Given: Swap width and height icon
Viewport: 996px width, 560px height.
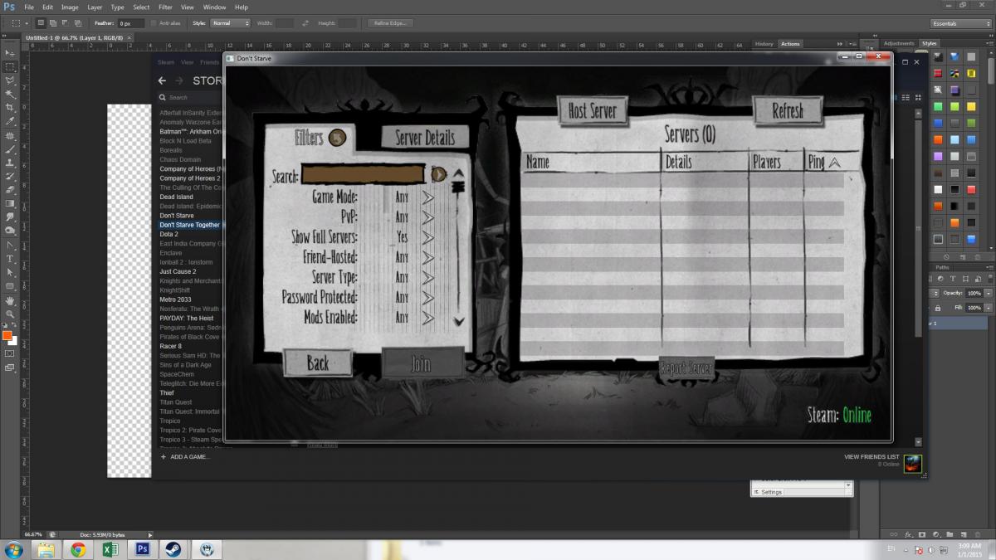Looking at the screenshot, I should tap(305, 23).
